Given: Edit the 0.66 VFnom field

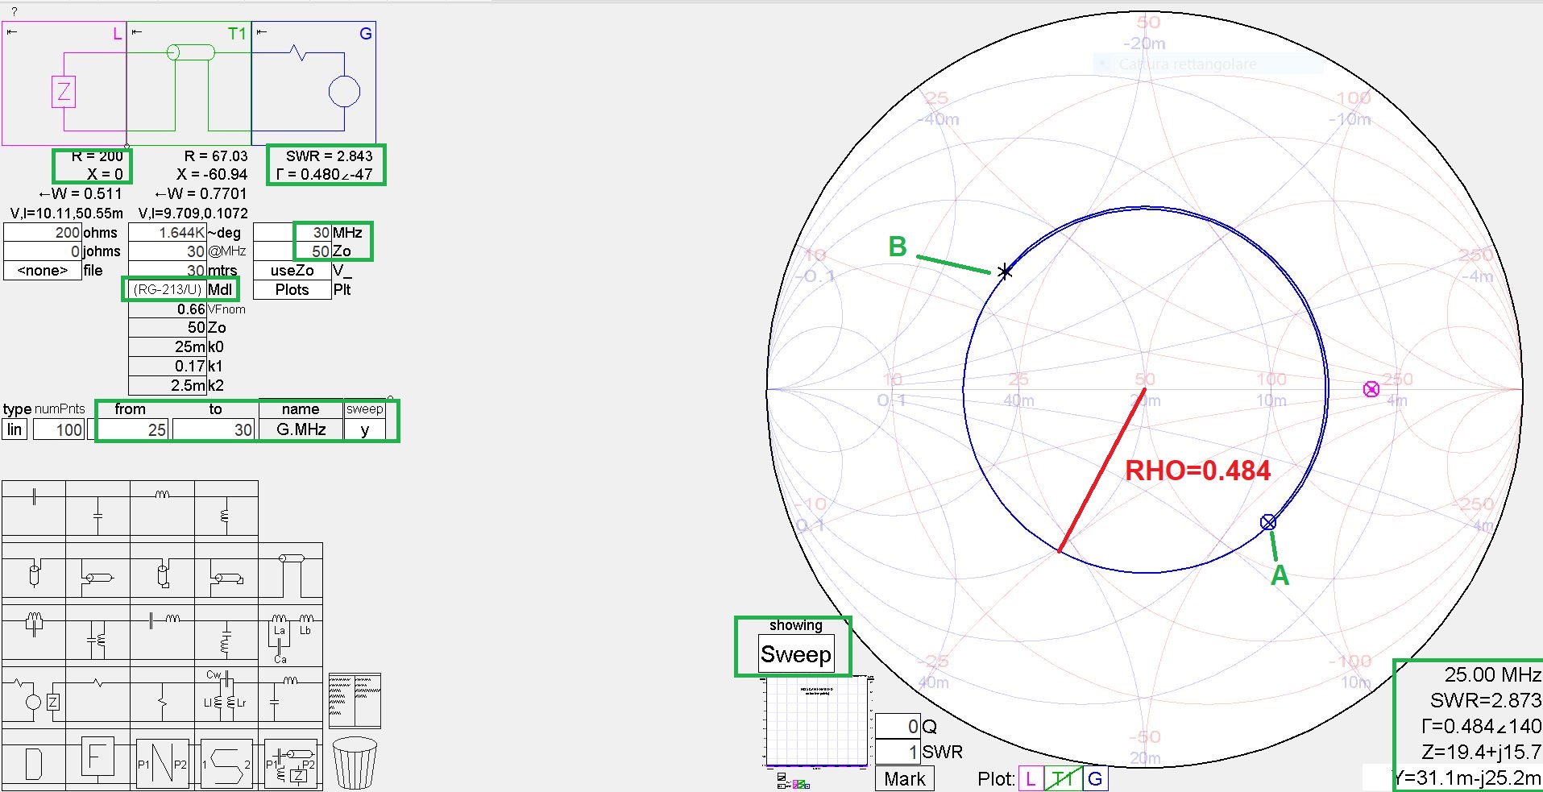Looking at the screenshot, I should click(x=167, y=309).
